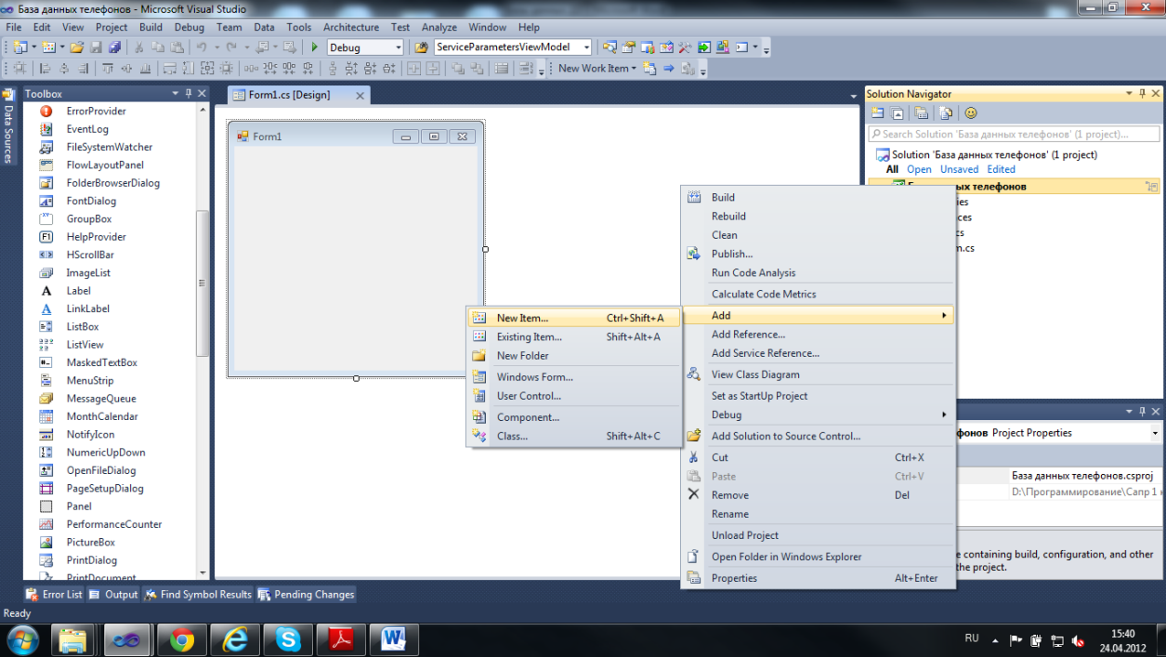Open the Find Symbol Results tab
The width and height of the screenshot is (1166, 657).
pyautogui.click(x=198, y=595)
